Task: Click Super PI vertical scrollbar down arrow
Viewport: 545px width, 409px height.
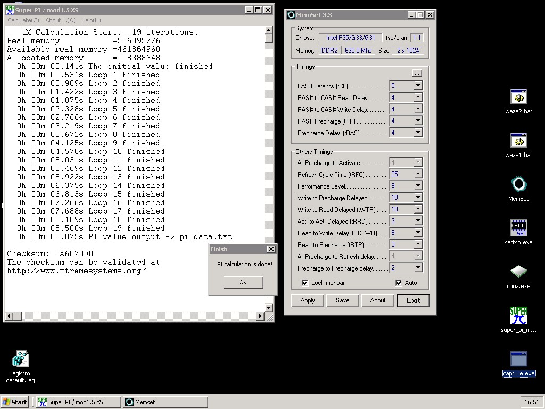Action: click(x=268, y=308)
